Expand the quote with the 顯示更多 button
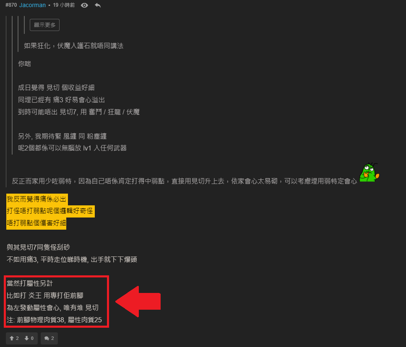The height and width of the screenshot is (347, 406). [x=44, y=25]
